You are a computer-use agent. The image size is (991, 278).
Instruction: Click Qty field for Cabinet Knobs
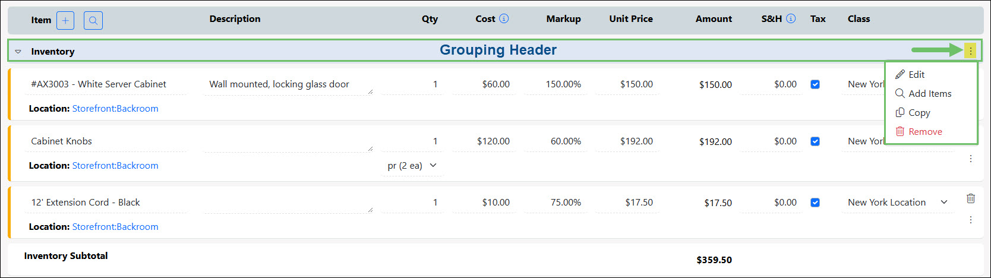tap(412, 141)
